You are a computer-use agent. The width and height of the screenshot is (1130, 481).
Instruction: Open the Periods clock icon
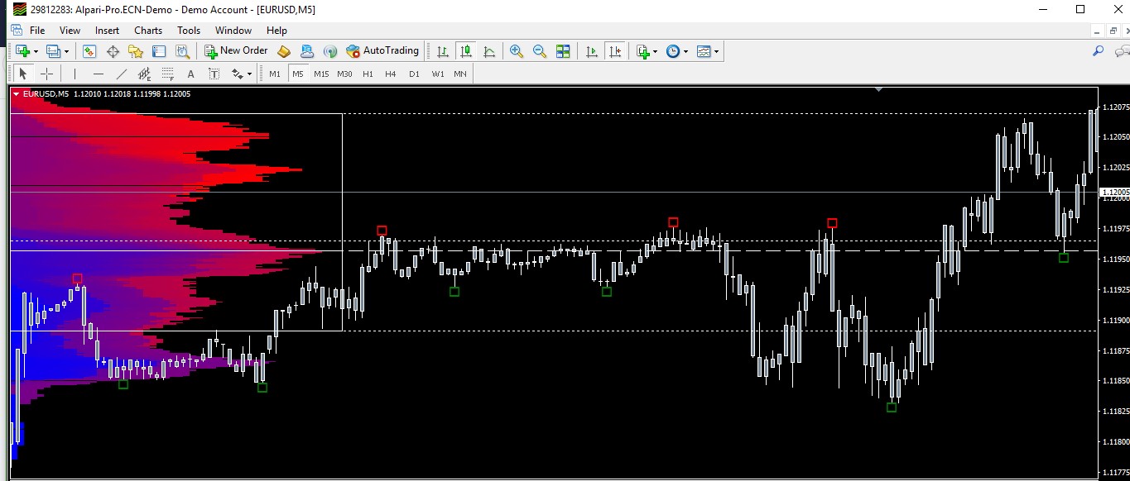(673, 51)
